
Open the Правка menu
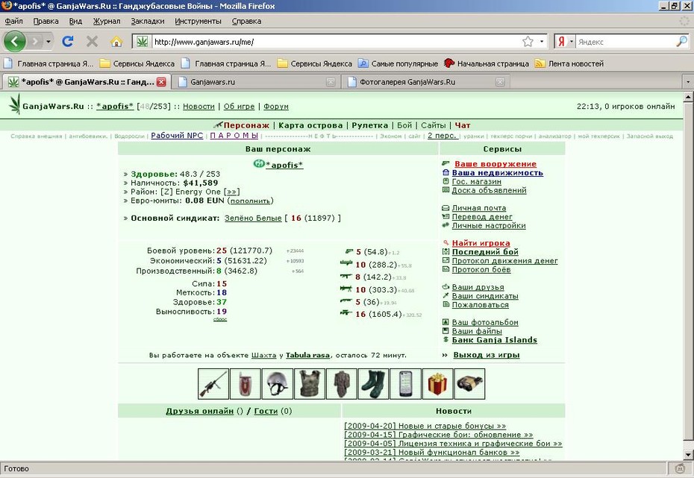tap(46, 21)
